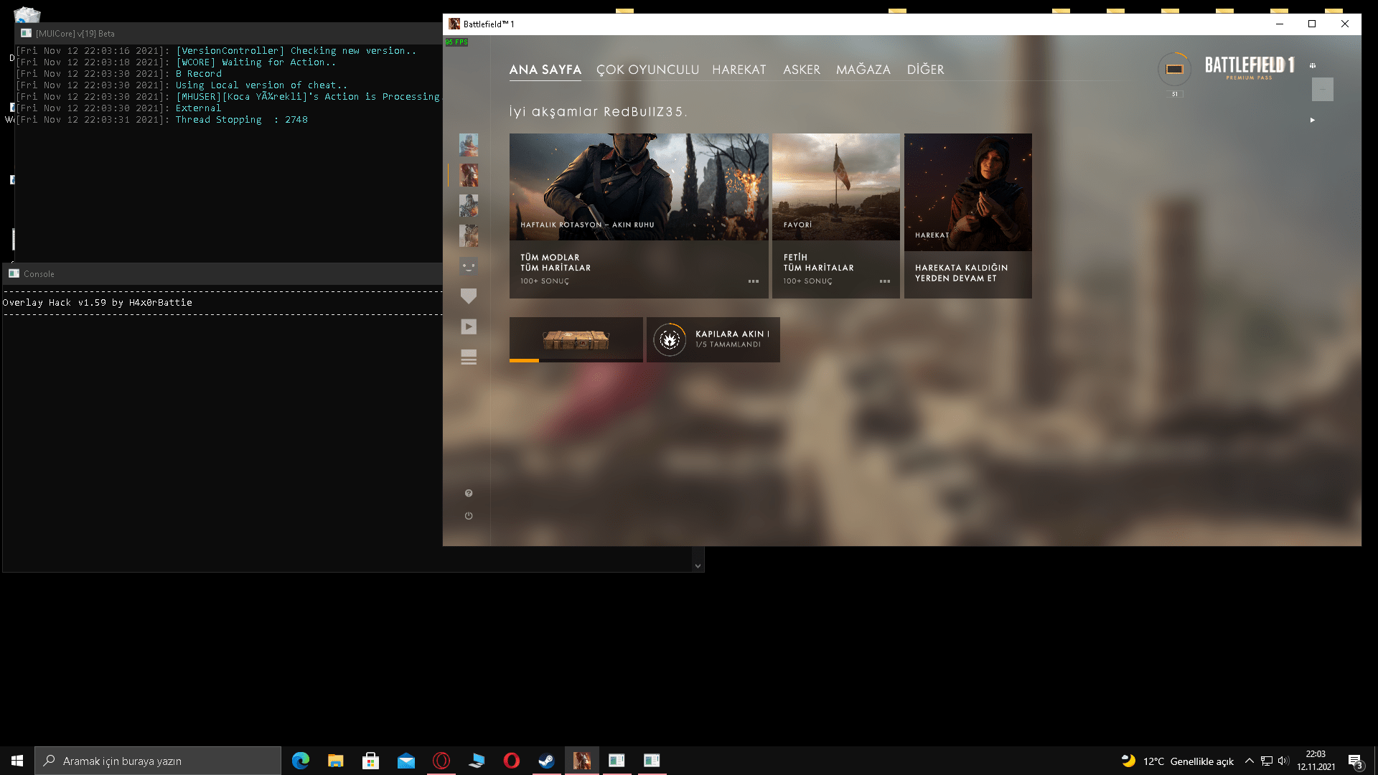Open Microsoft Store from taskbar
Image resolution: width=1378 pixels, height=775 pixels.
click(x=371, y=761)
